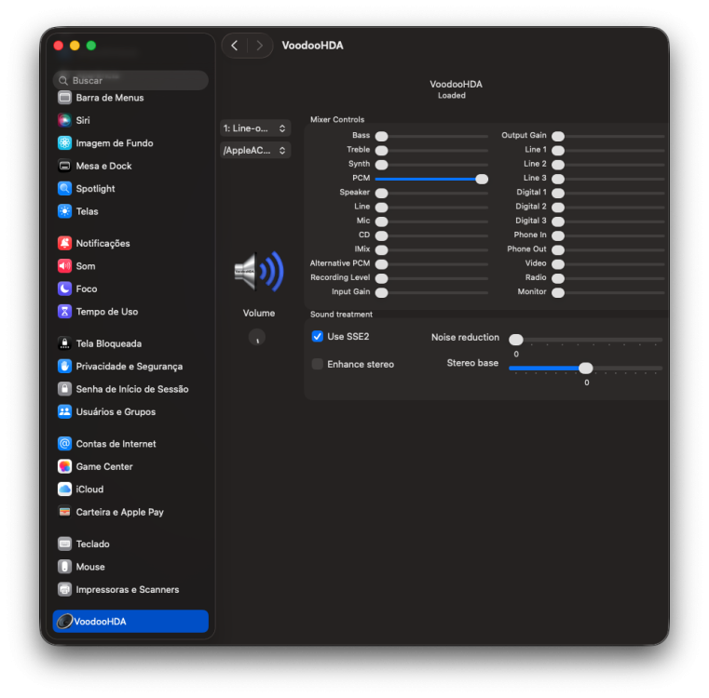The image size is (709, 698).
Task: Click the red close window button
Action: coord(59,46)
